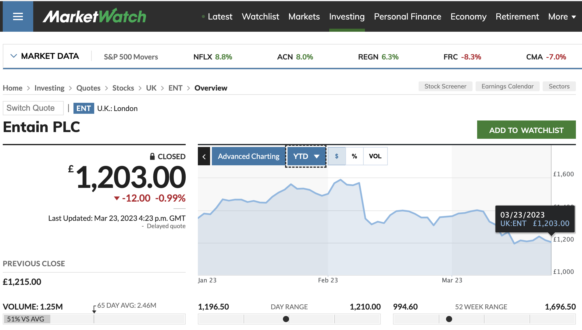
Task: Switch chart to dollar price view
Action: (x=337, y=156)
